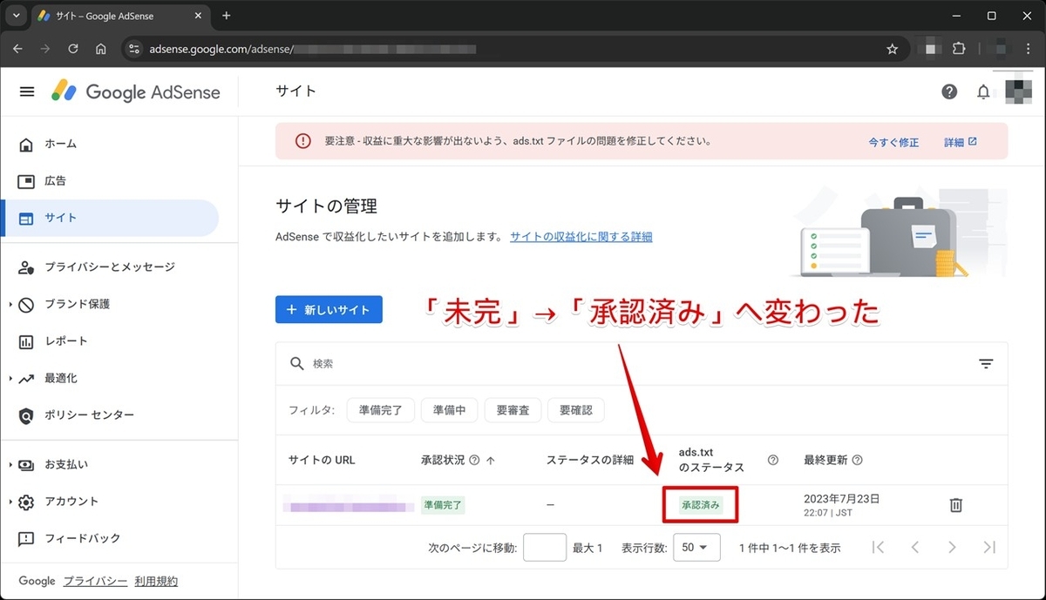
Task: Toggle the 準備中 filter chip
Action: click(x=449, y=410)
